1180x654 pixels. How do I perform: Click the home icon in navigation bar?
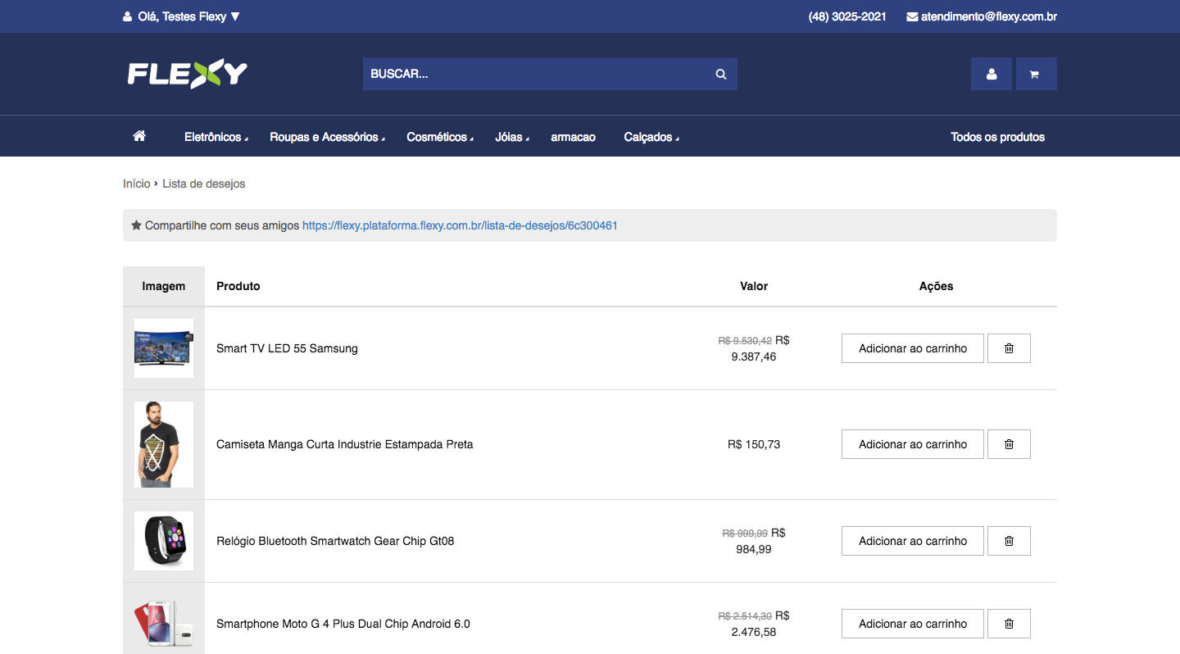[139, 136]
